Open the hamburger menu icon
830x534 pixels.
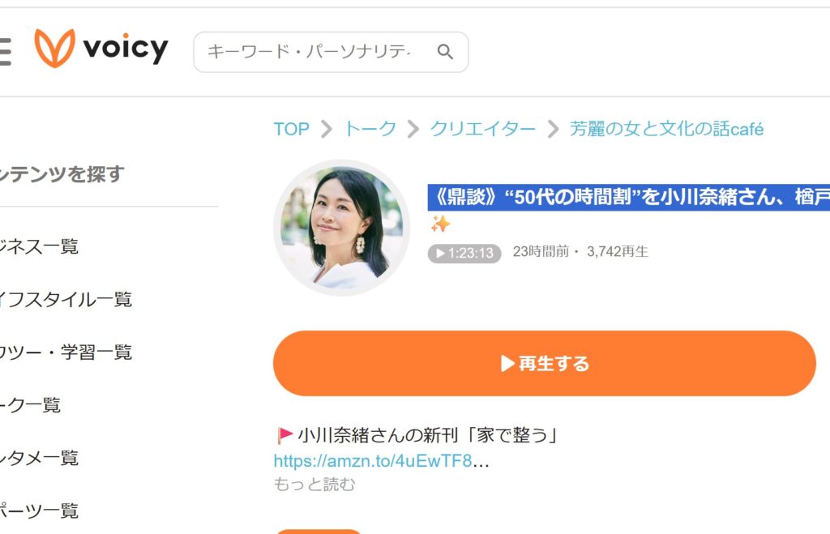click(x=4, y=50)
